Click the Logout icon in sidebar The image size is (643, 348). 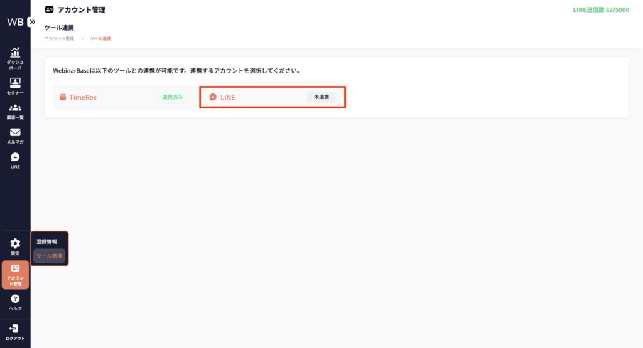(15, 329)
